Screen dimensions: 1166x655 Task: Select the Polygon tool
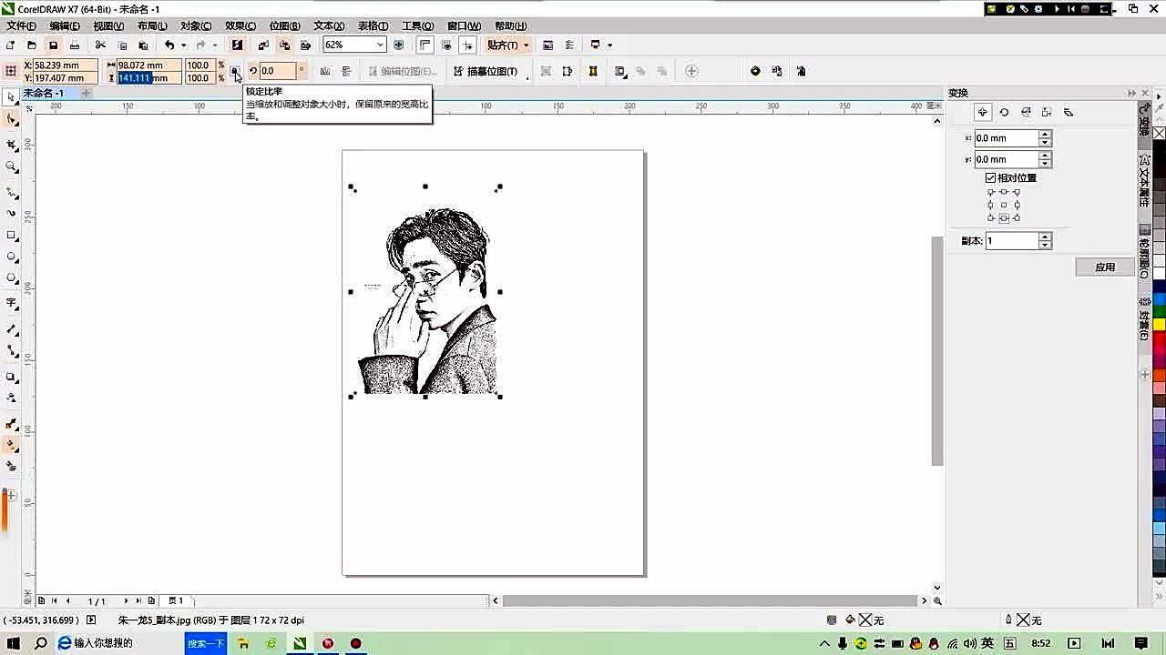click(12, 278)
